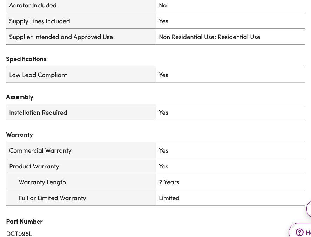Click the Full or Limited Warranty label

(x=53, y=198)
